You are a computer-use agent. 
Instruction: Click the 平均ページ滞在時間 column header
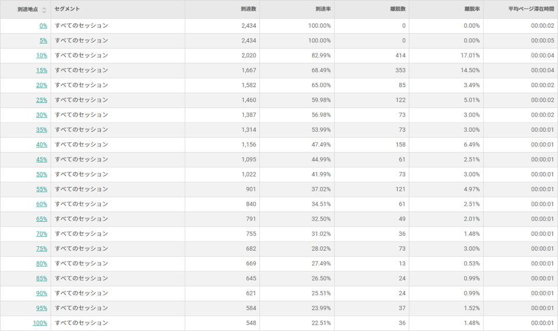coord(530,9)
